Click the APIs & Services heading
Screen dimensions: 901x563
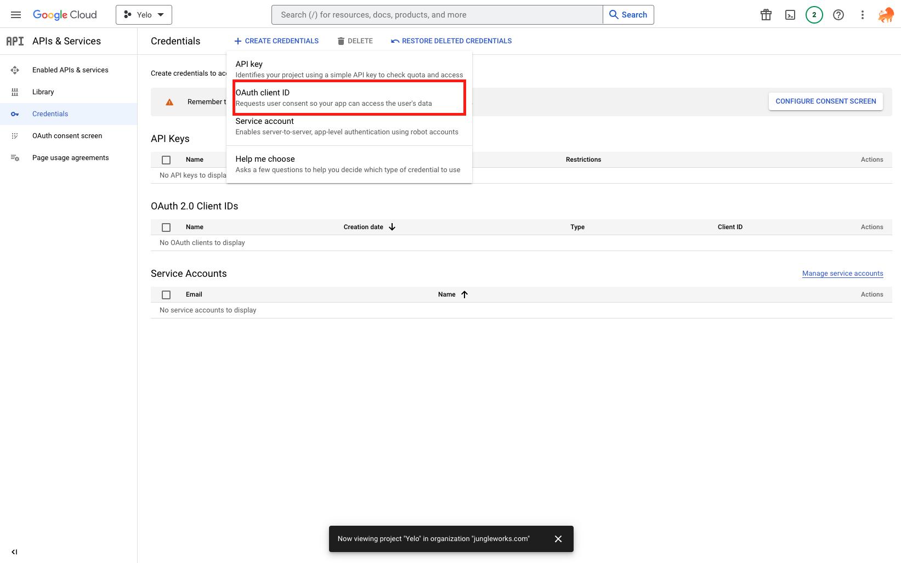coord(66,41)
